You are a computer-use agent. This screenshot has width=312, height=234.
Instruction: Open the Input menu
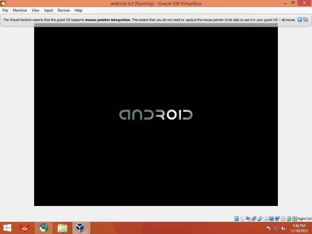click(48, 10)
